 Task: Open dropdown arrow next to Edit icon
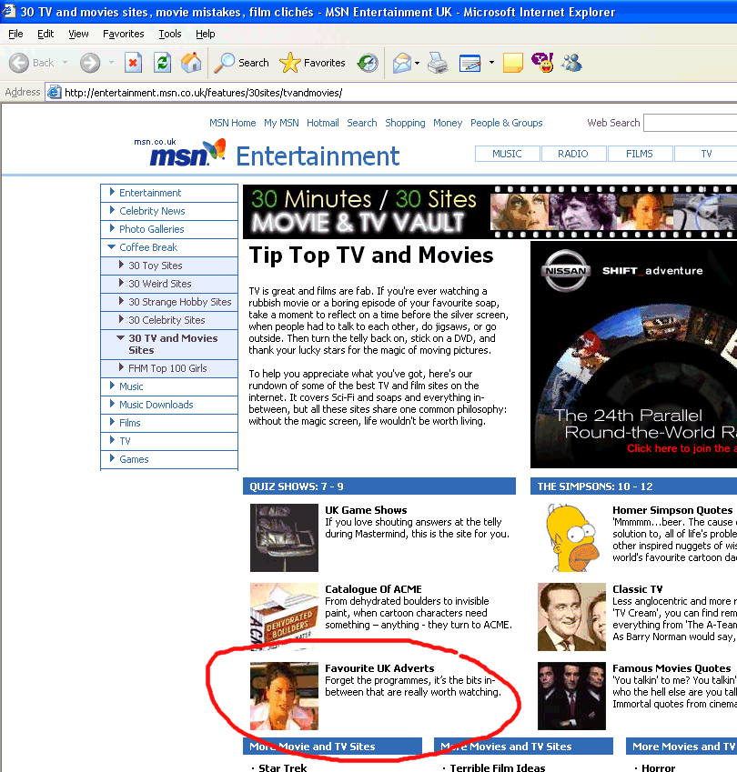[x=491, y=63]
